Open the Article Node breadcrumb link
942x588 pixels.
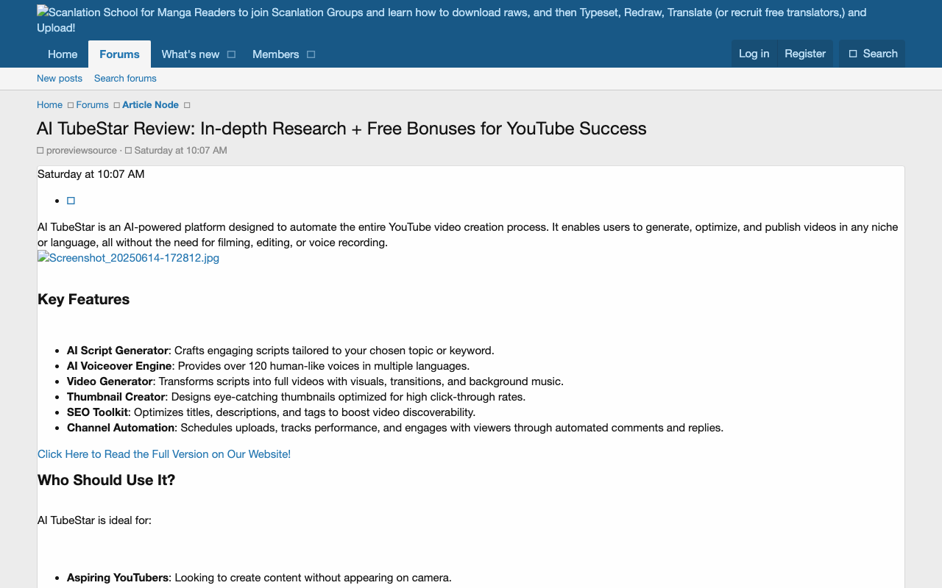click(150, 104)
